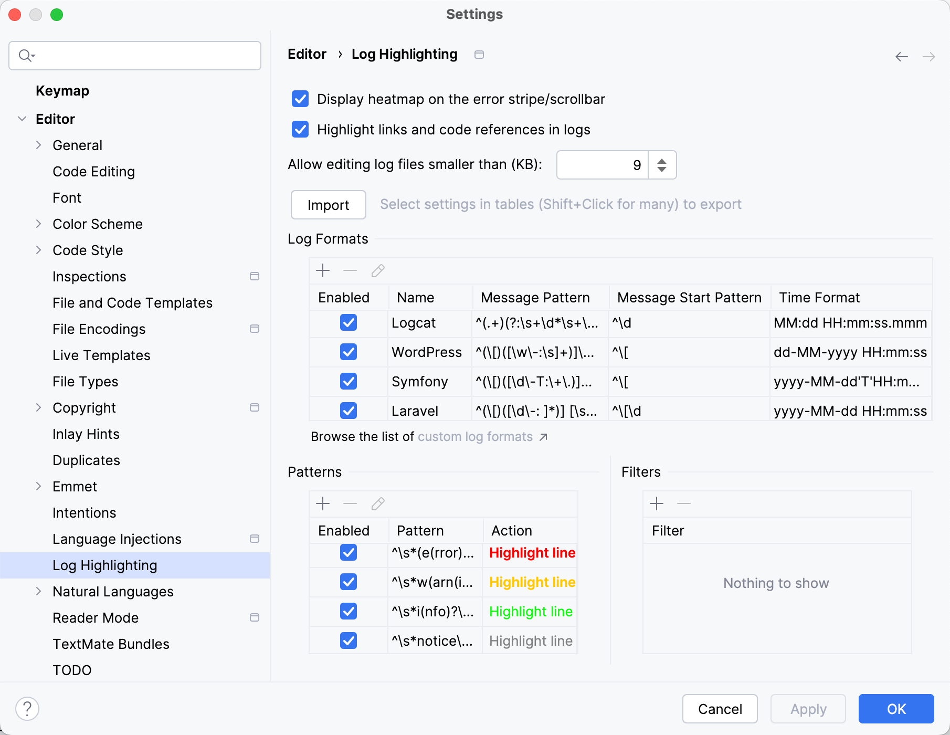Add a new highlighting pattern

pyautogui.click(x=323, y=503)
